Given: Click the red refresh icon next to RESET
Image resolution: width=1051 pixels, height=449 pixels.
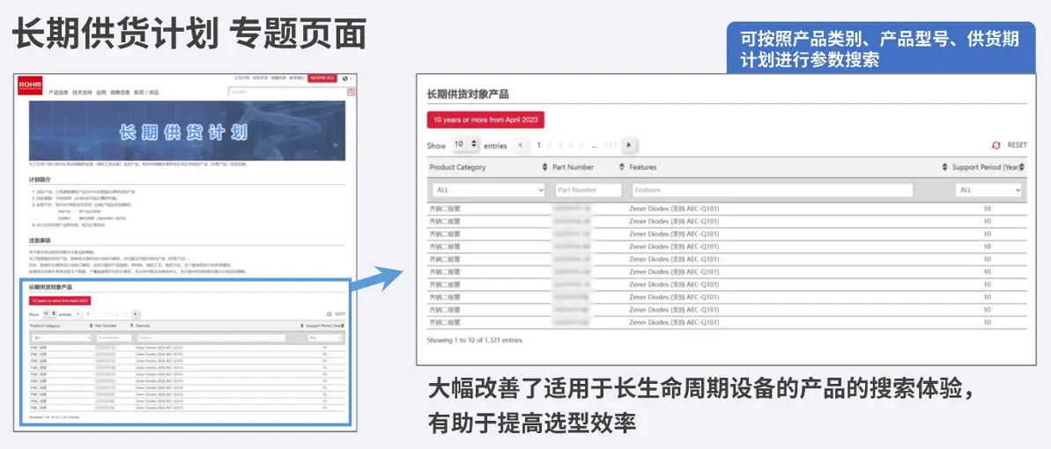Looking at the screenshot, I should coord(996,145).
